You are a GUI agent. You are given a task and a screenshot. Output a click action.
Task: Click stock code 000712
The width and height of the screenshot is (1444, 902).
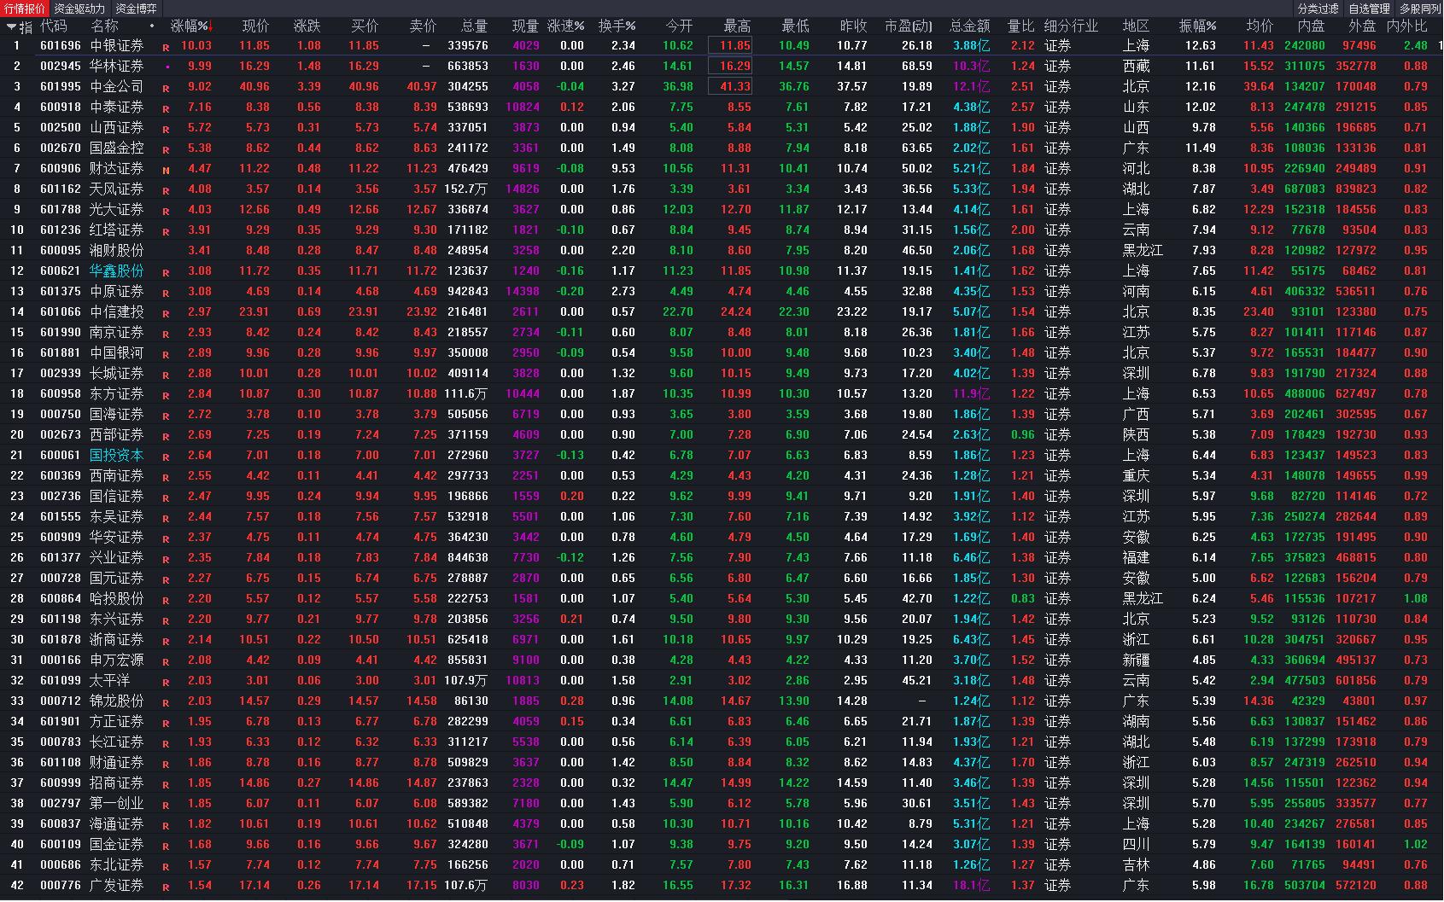click(x=61, y=701)
